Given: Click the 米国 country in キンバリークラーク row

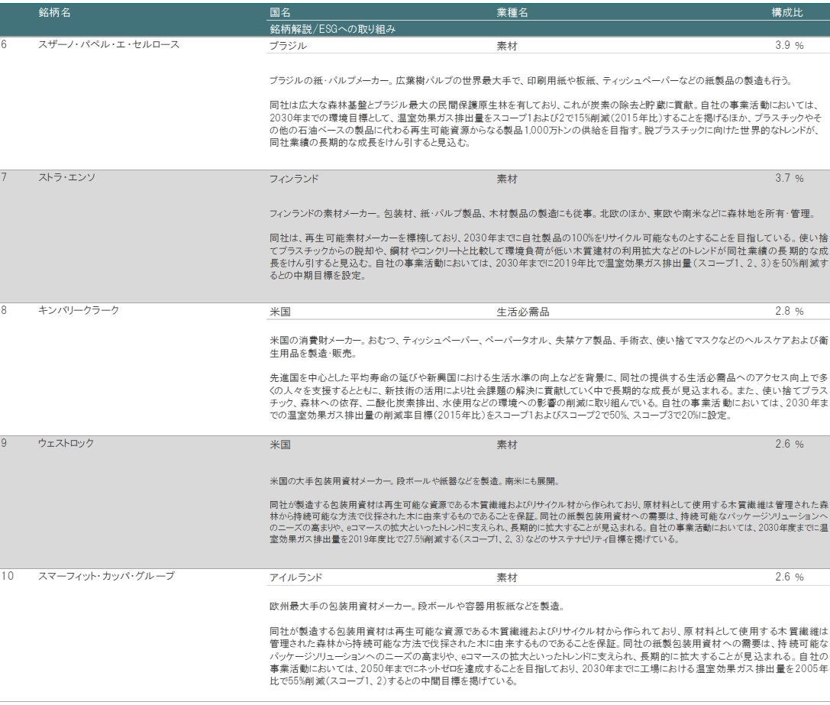Looking at the screenshot, I should coord(280,312).
